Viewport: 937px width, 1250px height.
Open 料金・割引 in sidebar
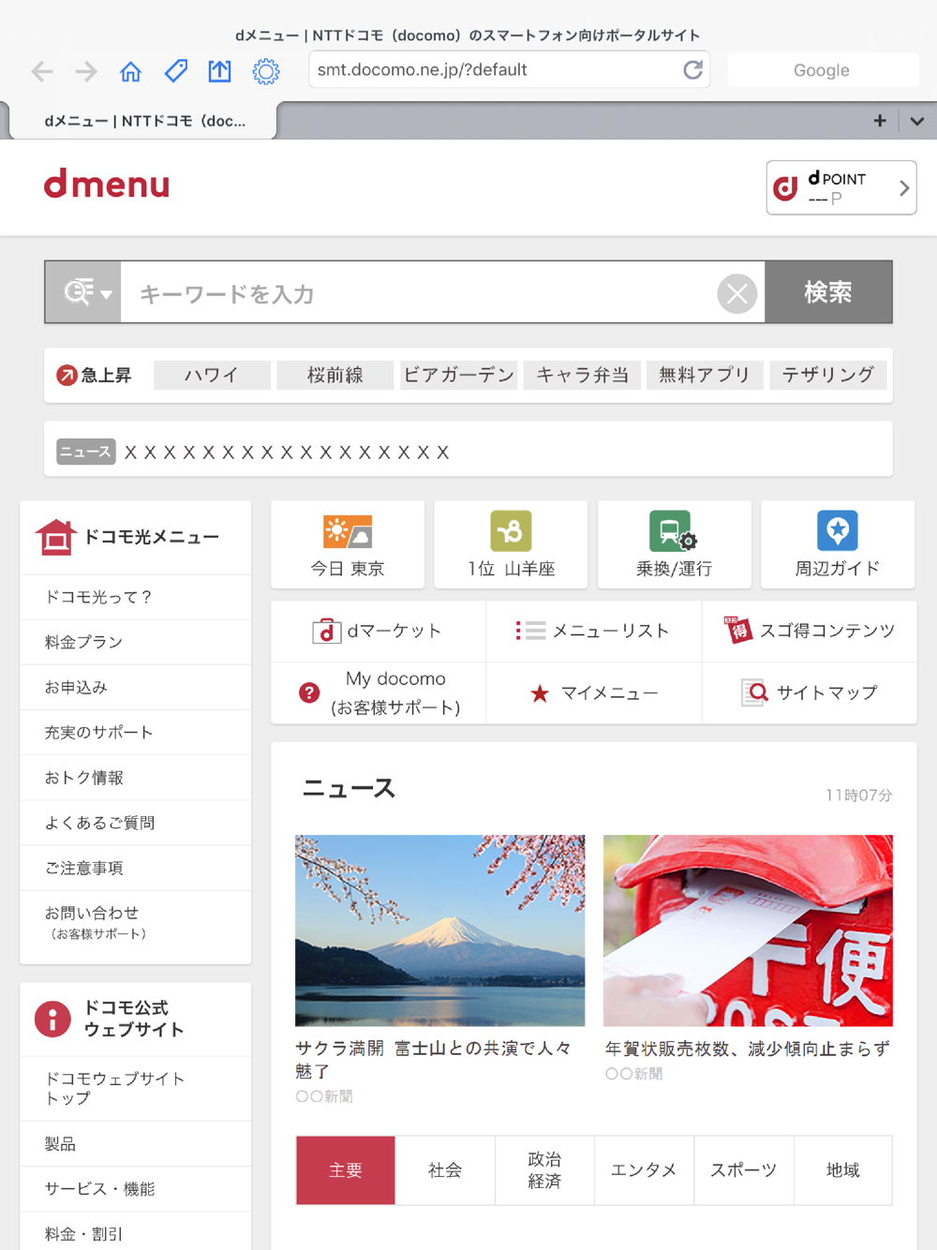tap(136, 1233)
